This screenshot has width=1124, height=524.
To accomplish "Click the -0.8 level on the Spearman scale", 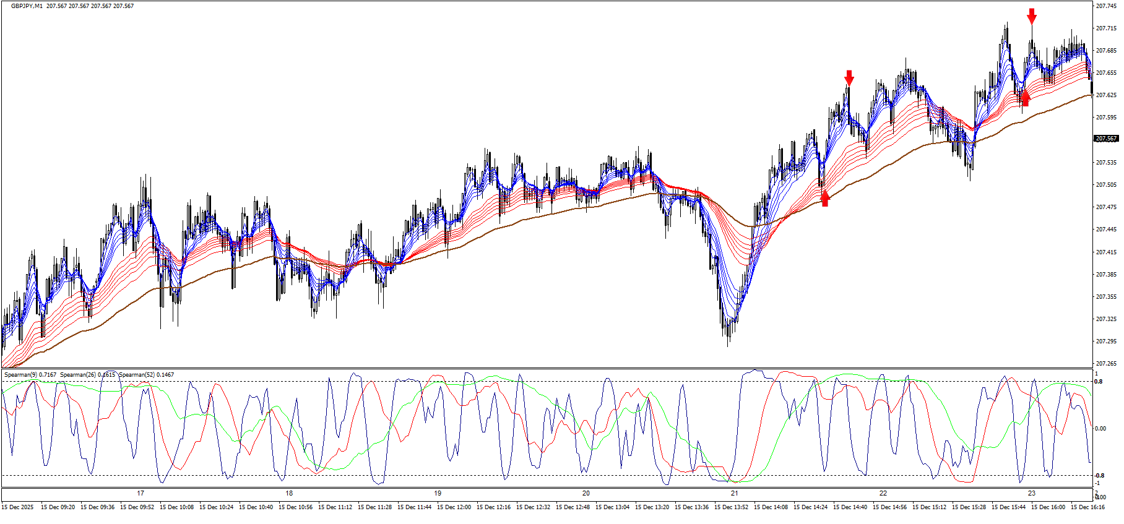I will (1099, 476).
